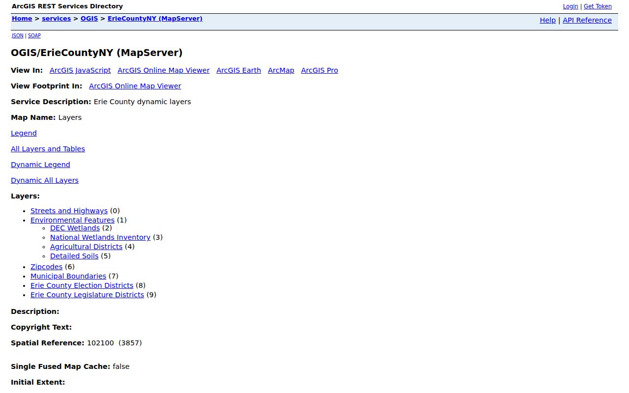
Task: Open Erie County Election Districts layer
Action: click(82, 285)
